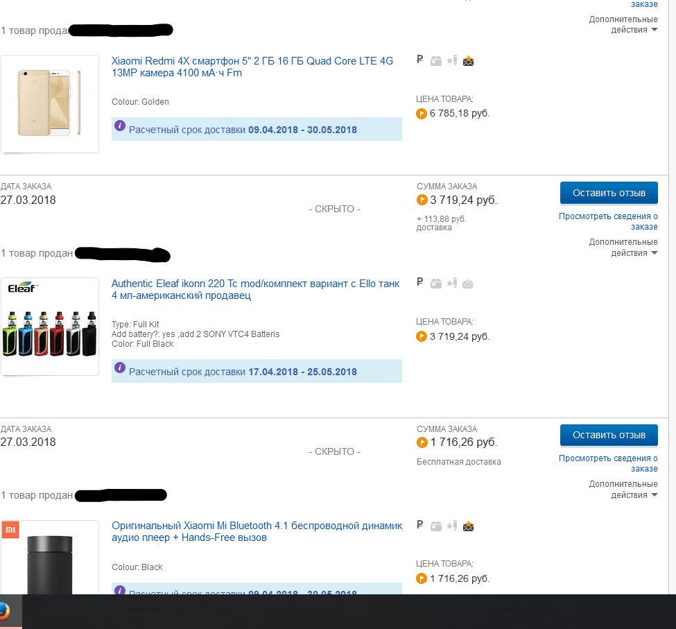Viewport: 676px width, 629px height.
Task: Open the Authentic Eleaf ikonn 220 product link
Action: click(256, 289)
